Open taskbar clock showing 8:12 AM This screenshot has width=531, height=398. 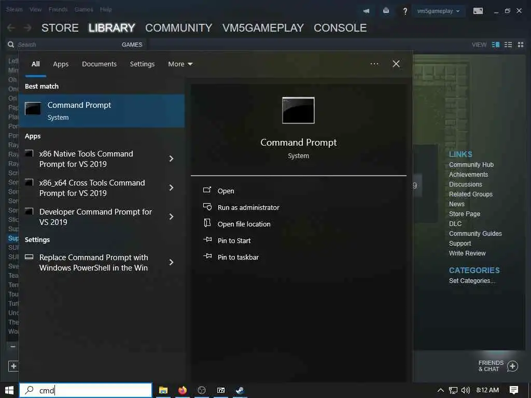[487, 390]
